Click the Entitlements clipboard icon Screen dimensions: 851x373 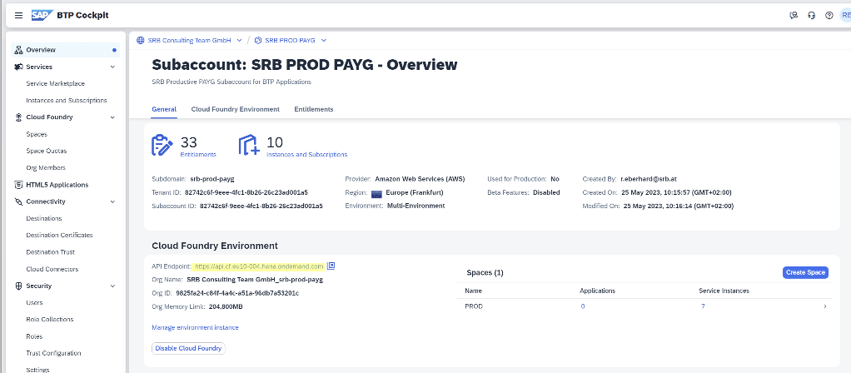pyautogui.click(x=162, y=145)
